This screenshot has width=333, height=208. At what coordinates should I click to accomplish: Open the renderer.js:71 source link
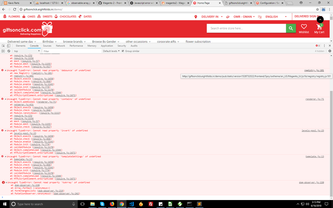coord(314,99)
